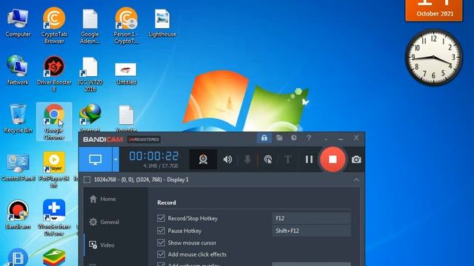474x266 pixels.
Task: Toggle Pause Hotkey checkbox
Action: pyautogui.click(x=161, y=231)
